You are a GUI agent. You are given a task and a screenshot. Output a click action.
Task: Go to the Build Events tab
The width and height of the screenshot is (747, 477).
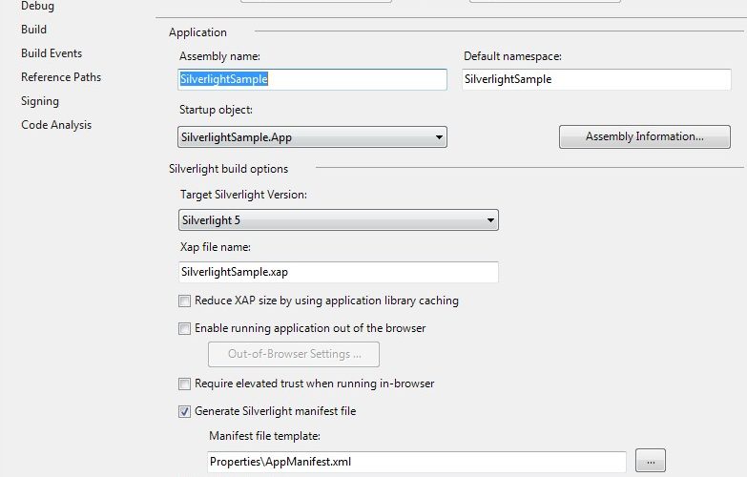coord(52,53)
